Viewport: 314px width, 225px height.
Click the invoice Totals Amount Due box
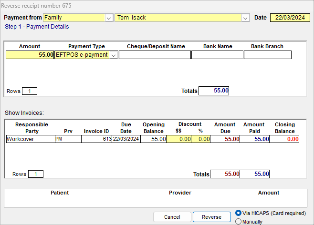pos(225,174)
